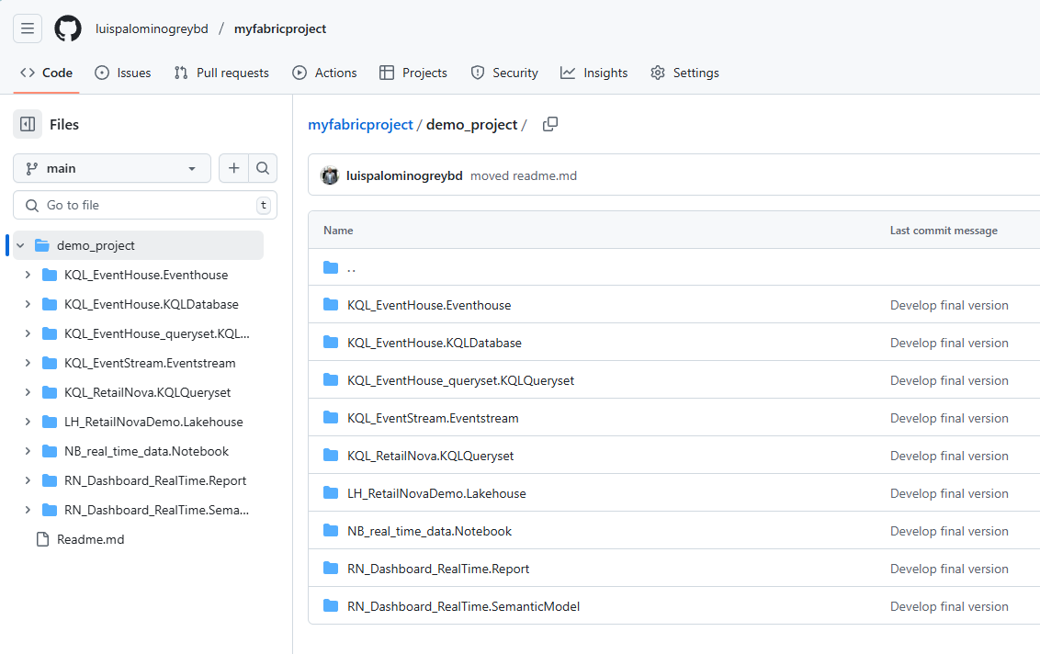Image resolution: width=1040 pixels, height=654 pixels.
Task: Open the Pull requests tab
Action: click(221, 73)
